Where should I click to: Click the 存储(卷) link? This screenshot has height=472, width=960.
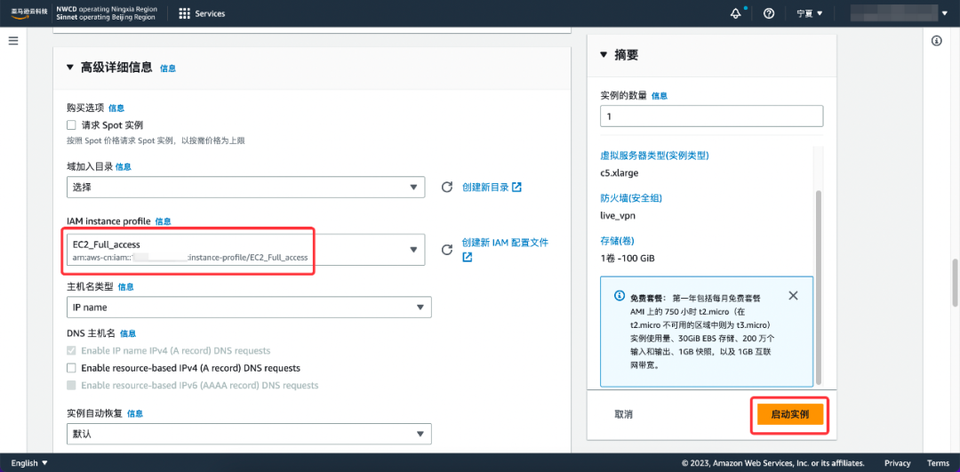click(x=616, y=241)
